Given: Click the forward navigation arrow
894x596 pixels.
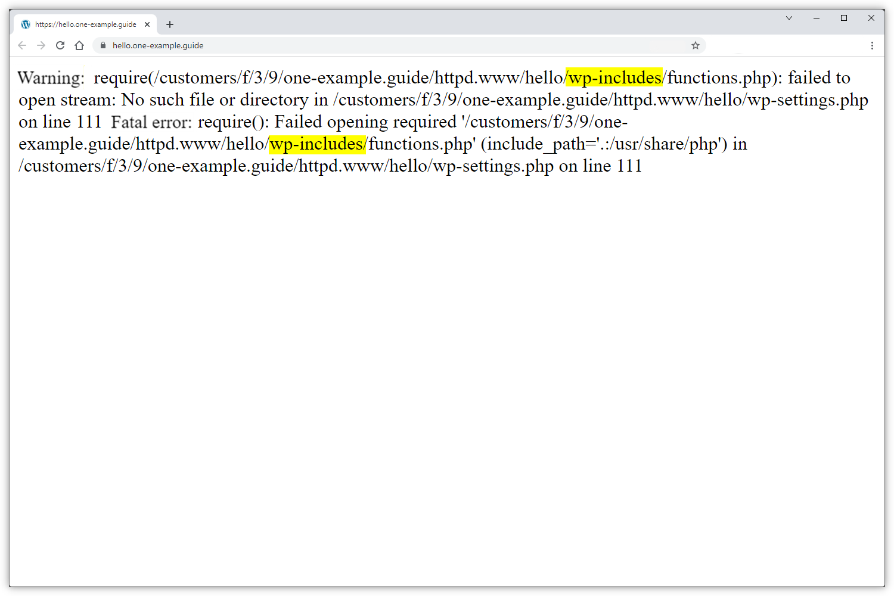Looking at the screenshot, I should click(x=41, y=45).
